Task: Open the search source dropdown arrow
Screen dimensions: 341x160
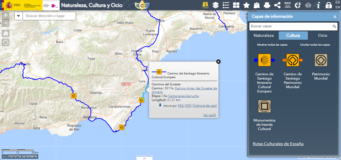Action: point(19,16)
